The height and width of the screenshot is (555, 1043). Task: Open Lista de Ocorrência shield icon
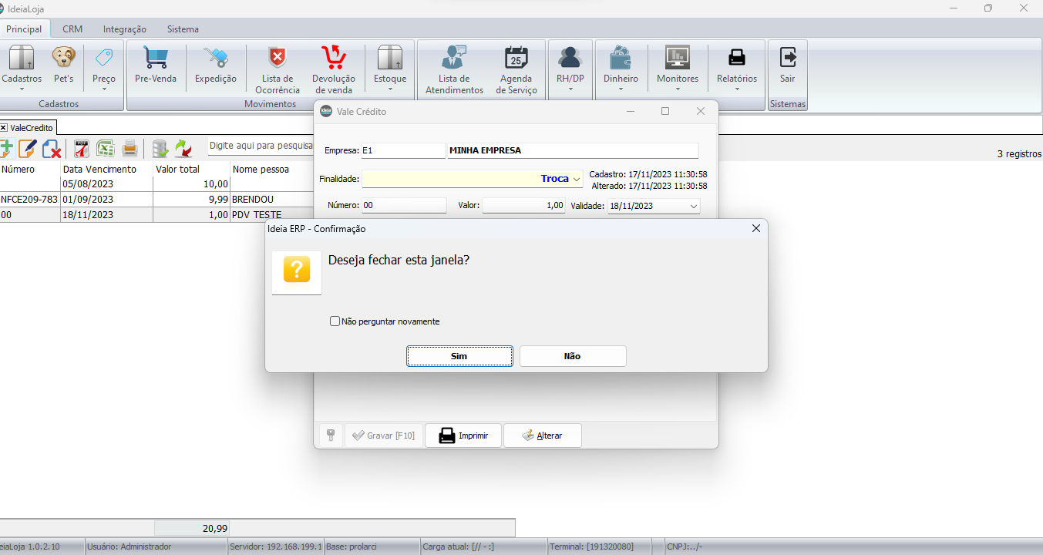pyautogui.click(x=277, y=59)
